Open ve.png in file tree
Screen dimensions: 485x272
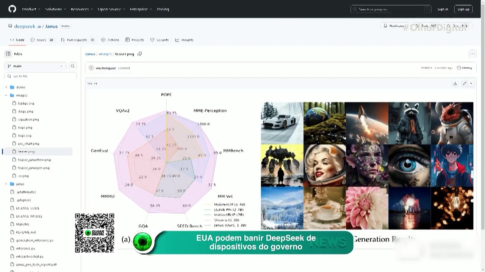(x=23, y=176)
